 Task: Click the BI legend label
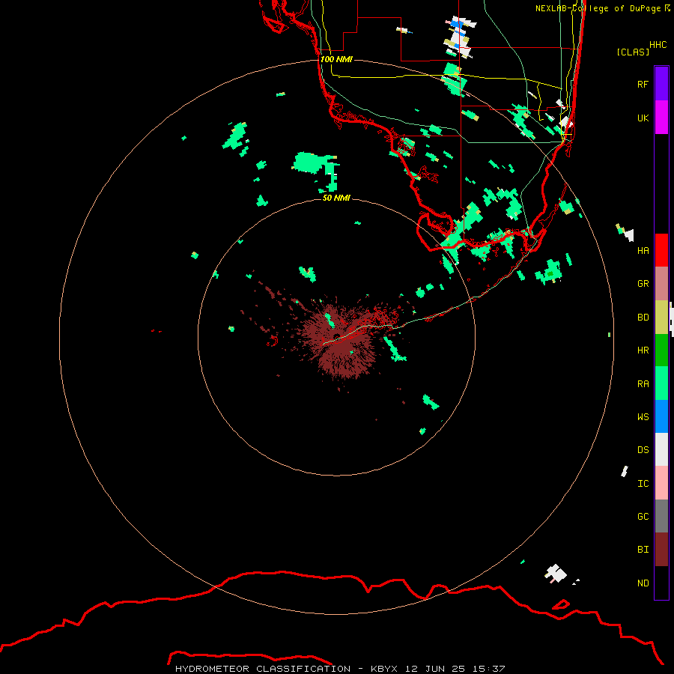click(643, 550)
